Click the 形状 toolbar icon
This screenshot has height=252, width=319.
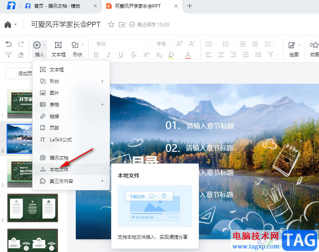click(x=75, y=45)
